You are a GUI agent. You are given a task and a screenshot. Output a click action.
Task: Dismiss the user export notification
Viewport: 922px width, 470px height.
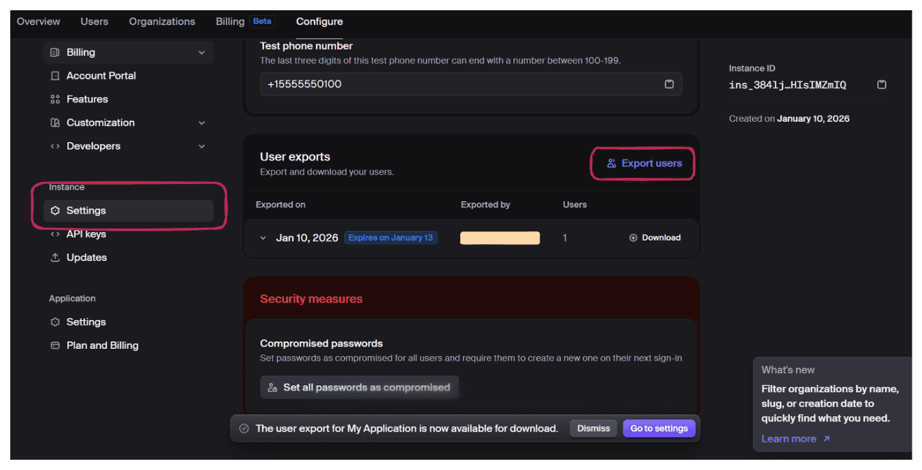tap(593, 428)
